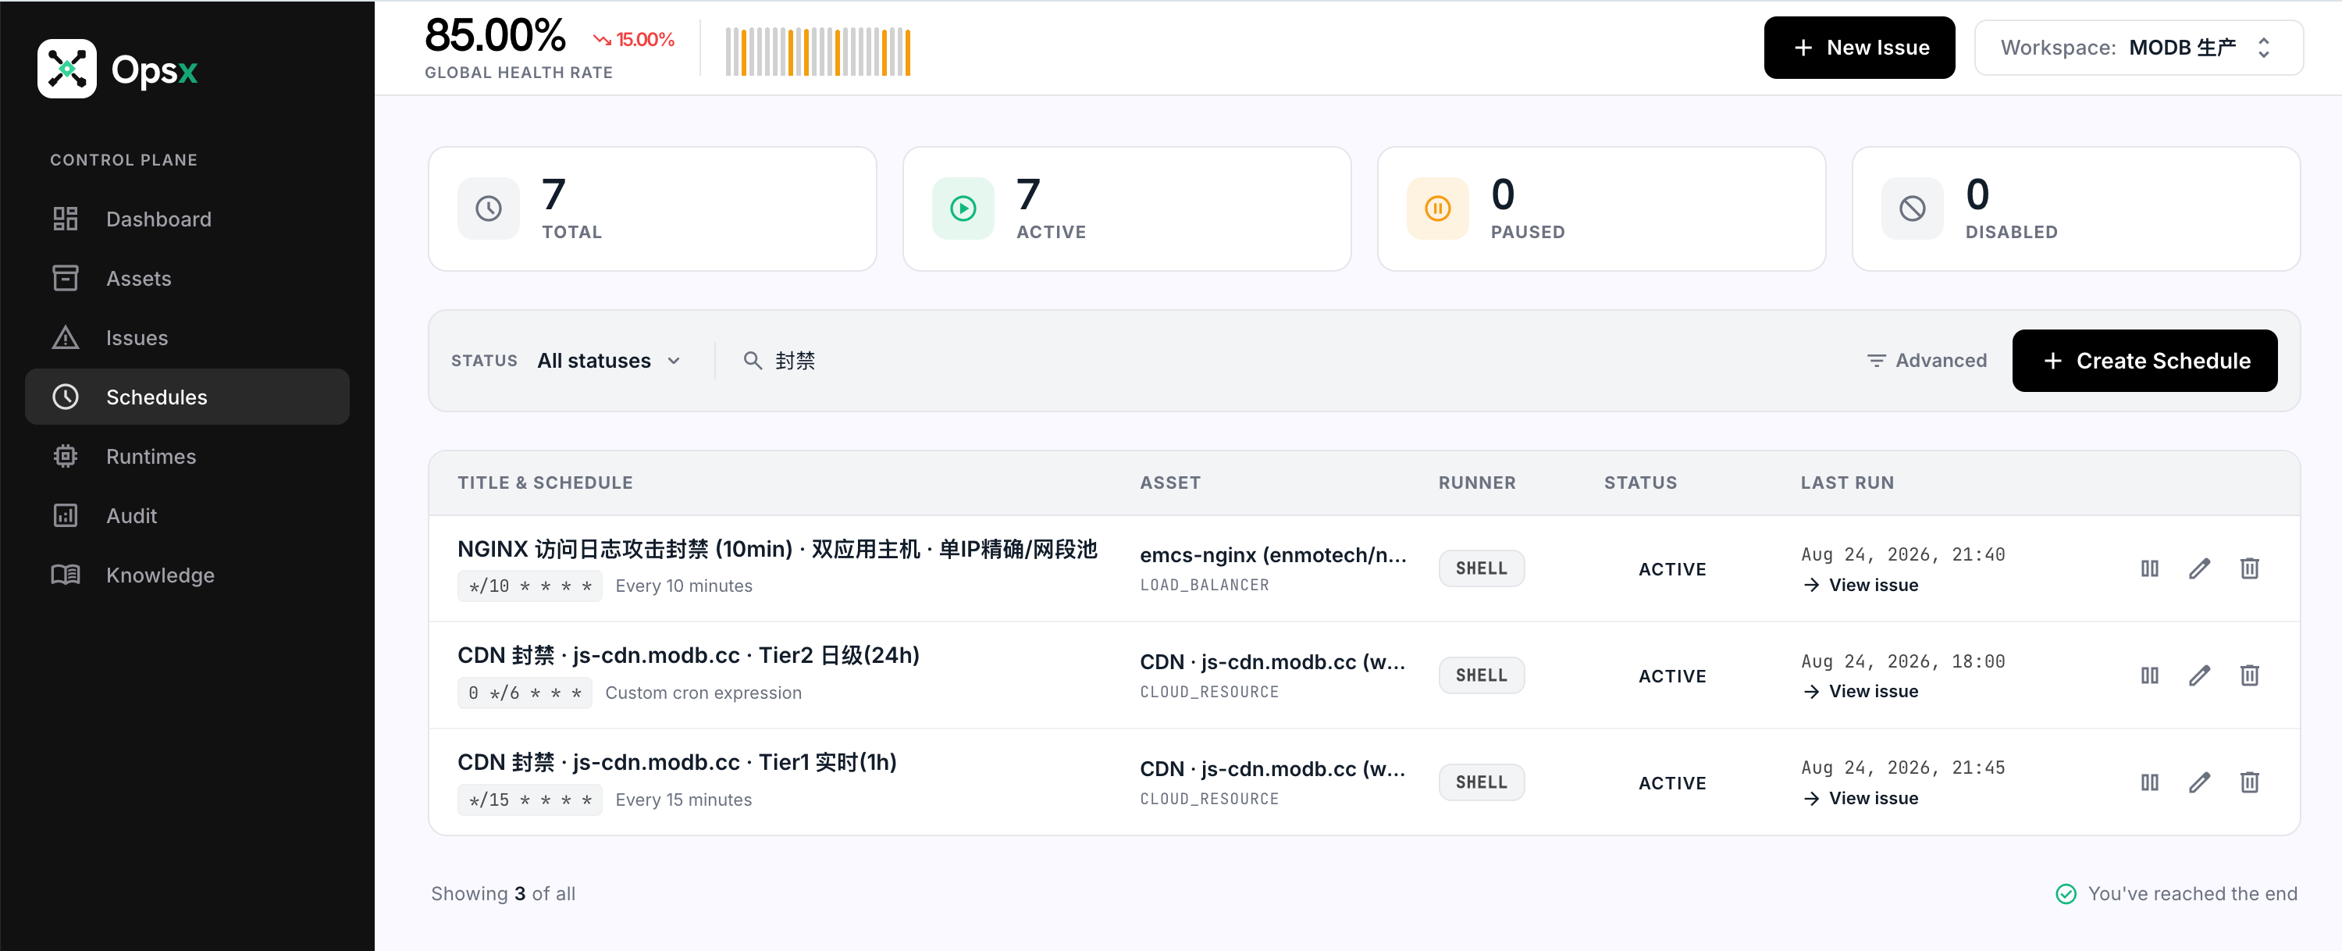Click the 0 */6 * * * cron chip
The width and height of the screenshot is (2342, 951).
525,693
